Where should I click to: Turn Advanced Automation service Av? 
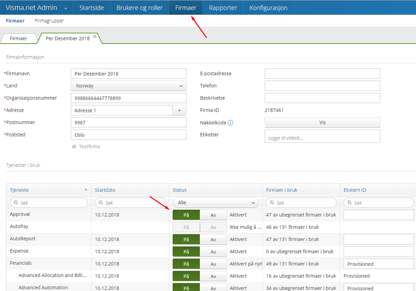[x=213, y=288]
